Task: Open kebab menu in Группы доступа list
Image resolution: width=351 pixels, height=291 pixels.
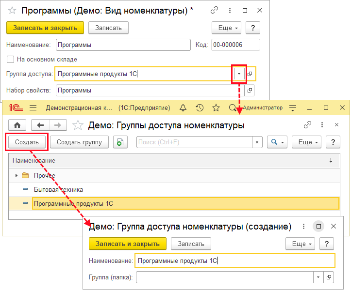Action: click(x=322, y=125)
